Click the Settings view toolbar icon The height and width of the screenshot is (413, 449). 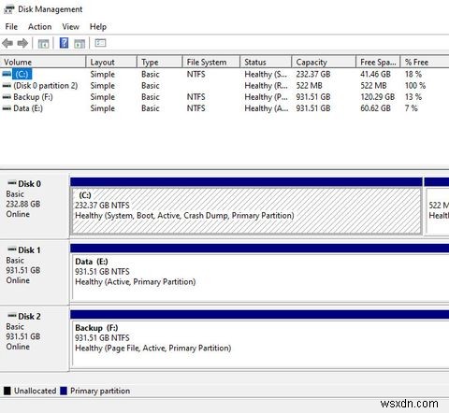coord(100,43)
